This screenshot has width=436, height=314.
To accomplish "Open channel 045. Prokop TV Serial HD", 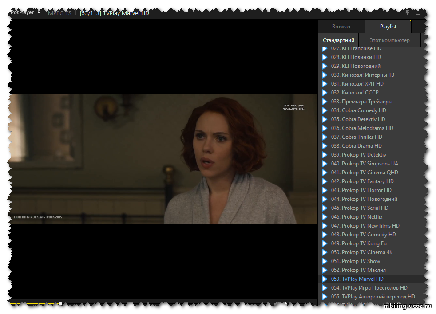I will pyautogui.click(x=372, y=208).
